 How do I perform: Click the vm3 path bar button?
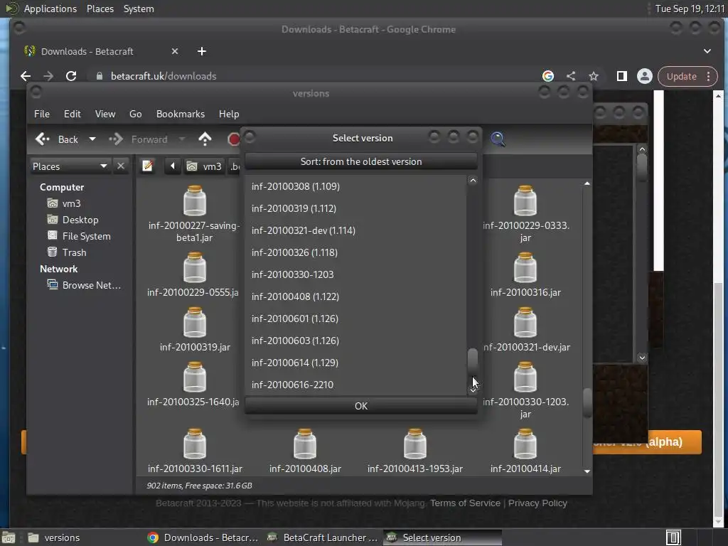click(x=204, y=166)
